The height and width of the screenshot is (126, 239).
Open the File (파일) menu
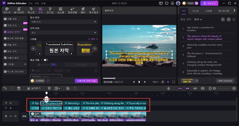pos(30,3)
